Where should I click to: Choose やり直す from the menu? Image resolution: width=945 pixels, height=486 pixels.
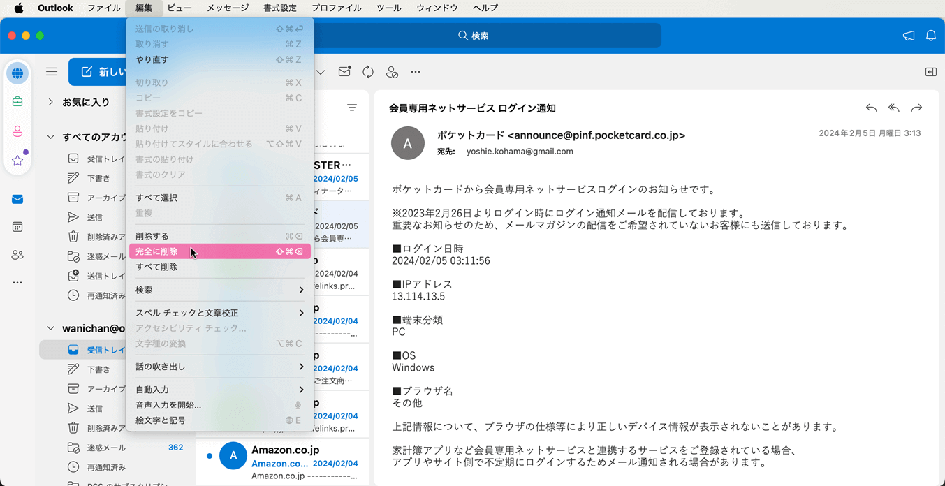pos(219,59)
